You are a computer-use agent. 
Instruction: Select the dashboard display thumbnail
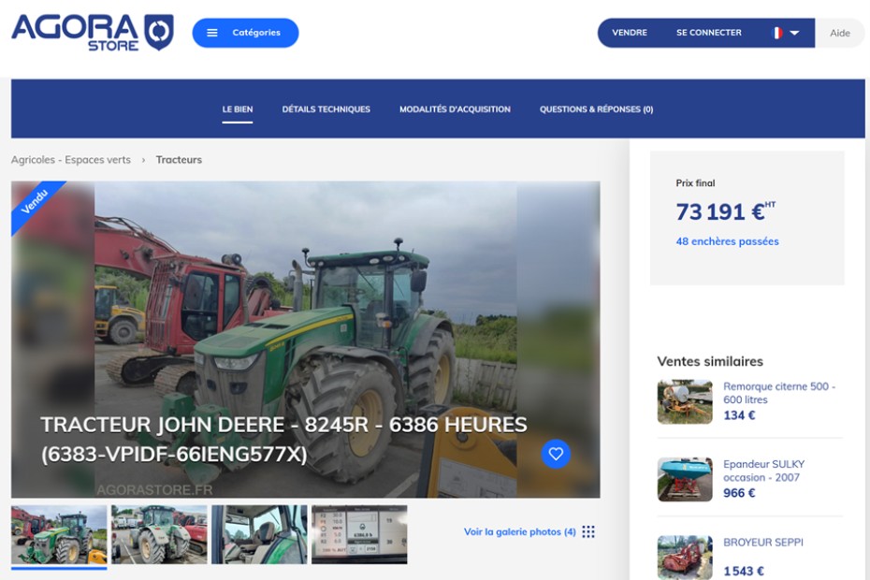(x=359, y=534)
